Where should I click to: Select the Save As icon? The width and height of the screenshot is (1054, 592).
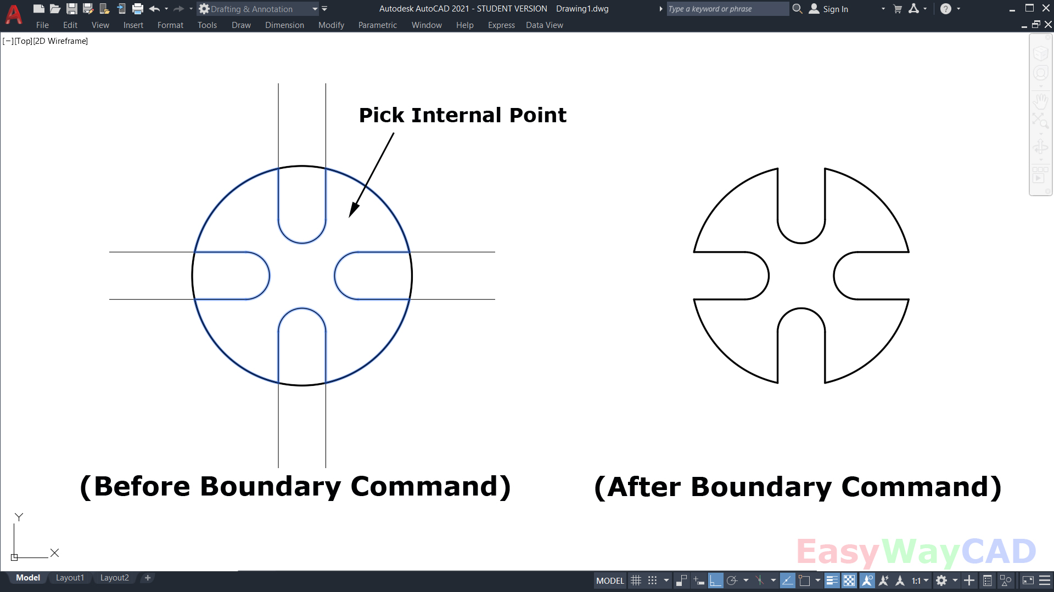pyautogui.click(x=88, y=9)
